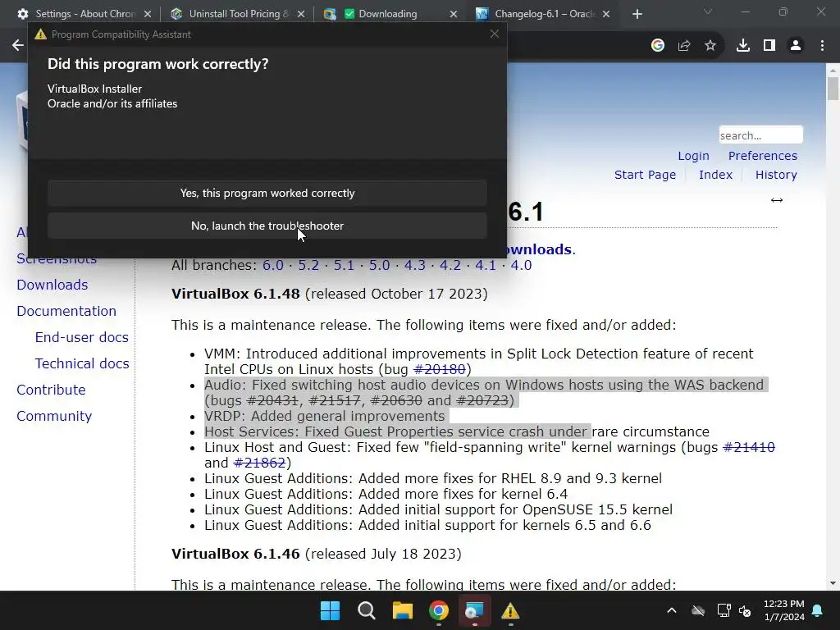Click the page width toggle arrows
The image size is (840, 630).
tap(776, 200)
